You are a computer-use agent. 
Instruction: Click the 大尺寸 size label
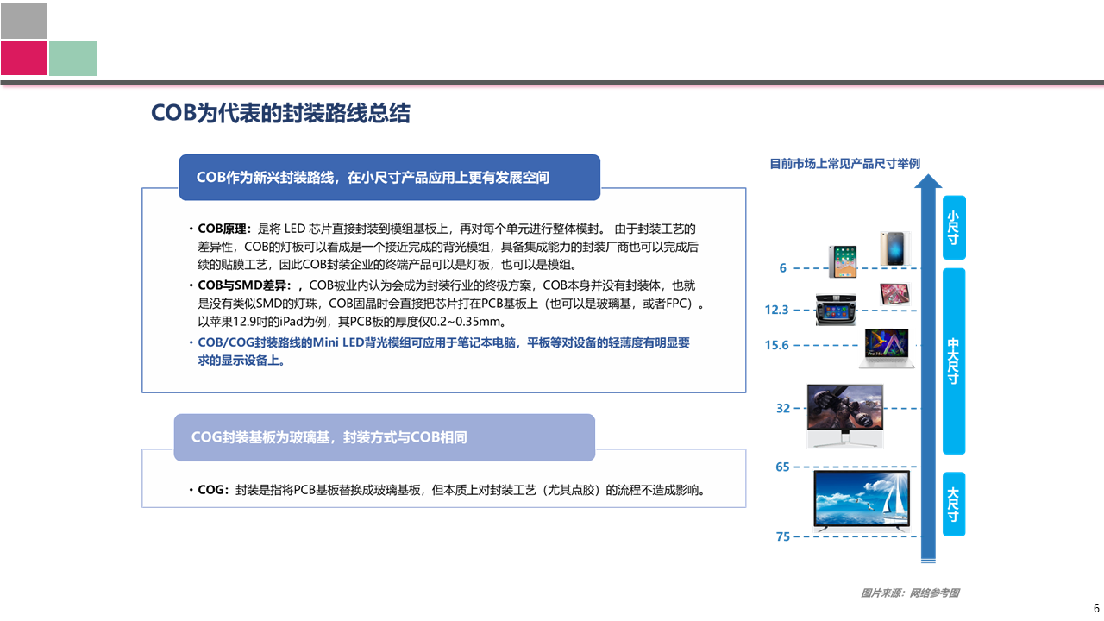point(954,504)
